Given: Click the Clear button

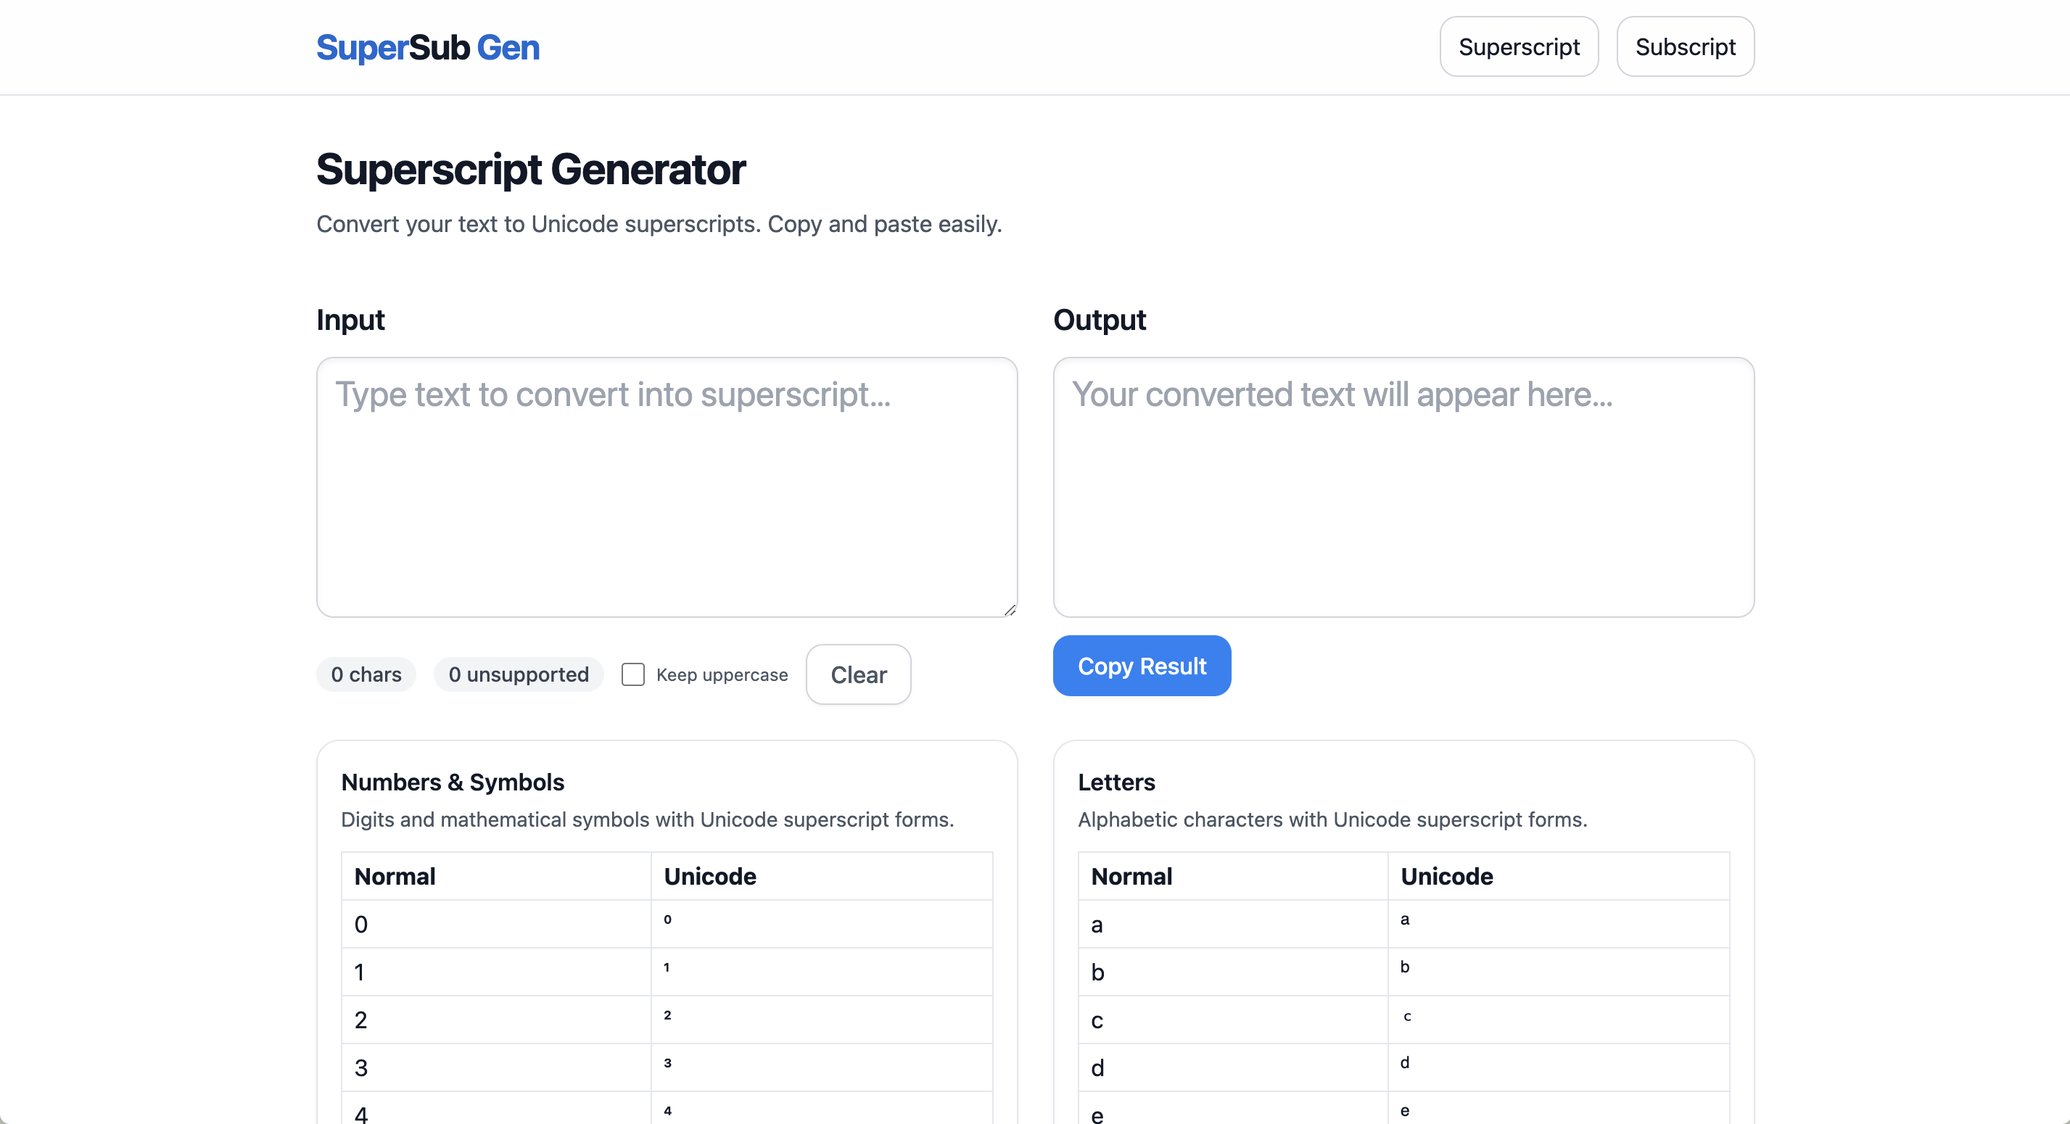Looking at the screenshot, I should coord(857,674).
